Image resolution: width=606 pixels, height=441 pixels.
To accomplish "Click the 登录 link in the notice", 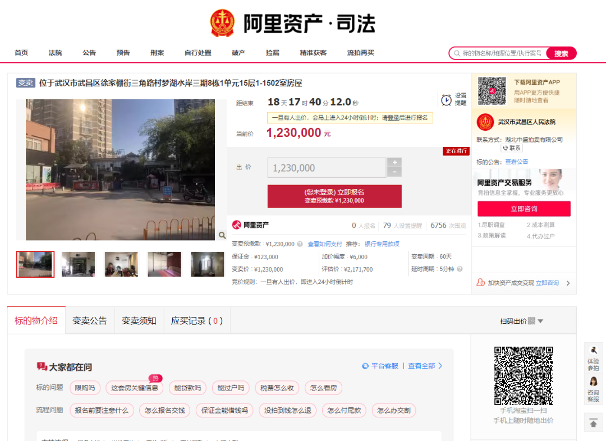I will coord(394,117).
